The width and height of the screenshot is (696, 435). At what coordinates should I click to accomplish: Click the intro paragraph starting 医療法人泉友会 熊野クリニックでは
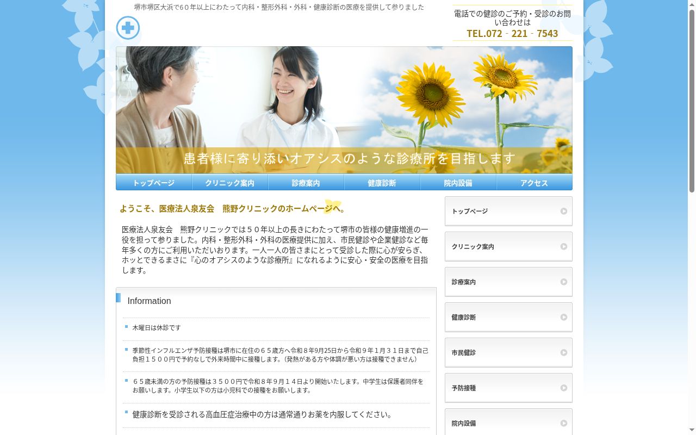(x=275, y=250)
